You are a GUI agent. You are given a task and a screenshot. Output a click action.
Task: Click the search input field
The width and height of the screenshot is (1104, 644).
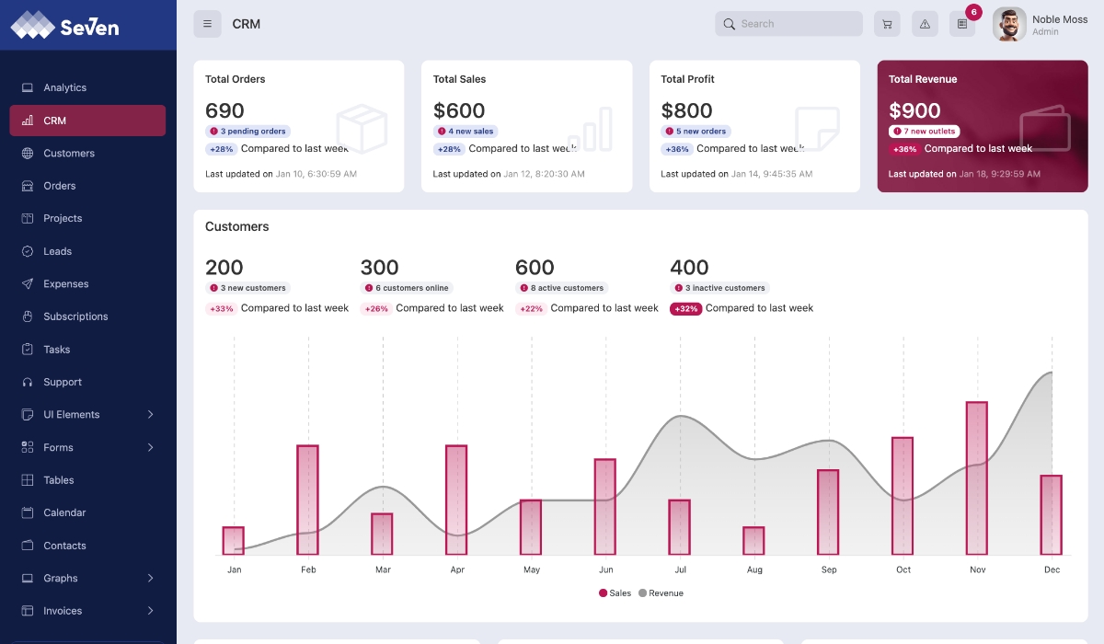pos(788,24)
